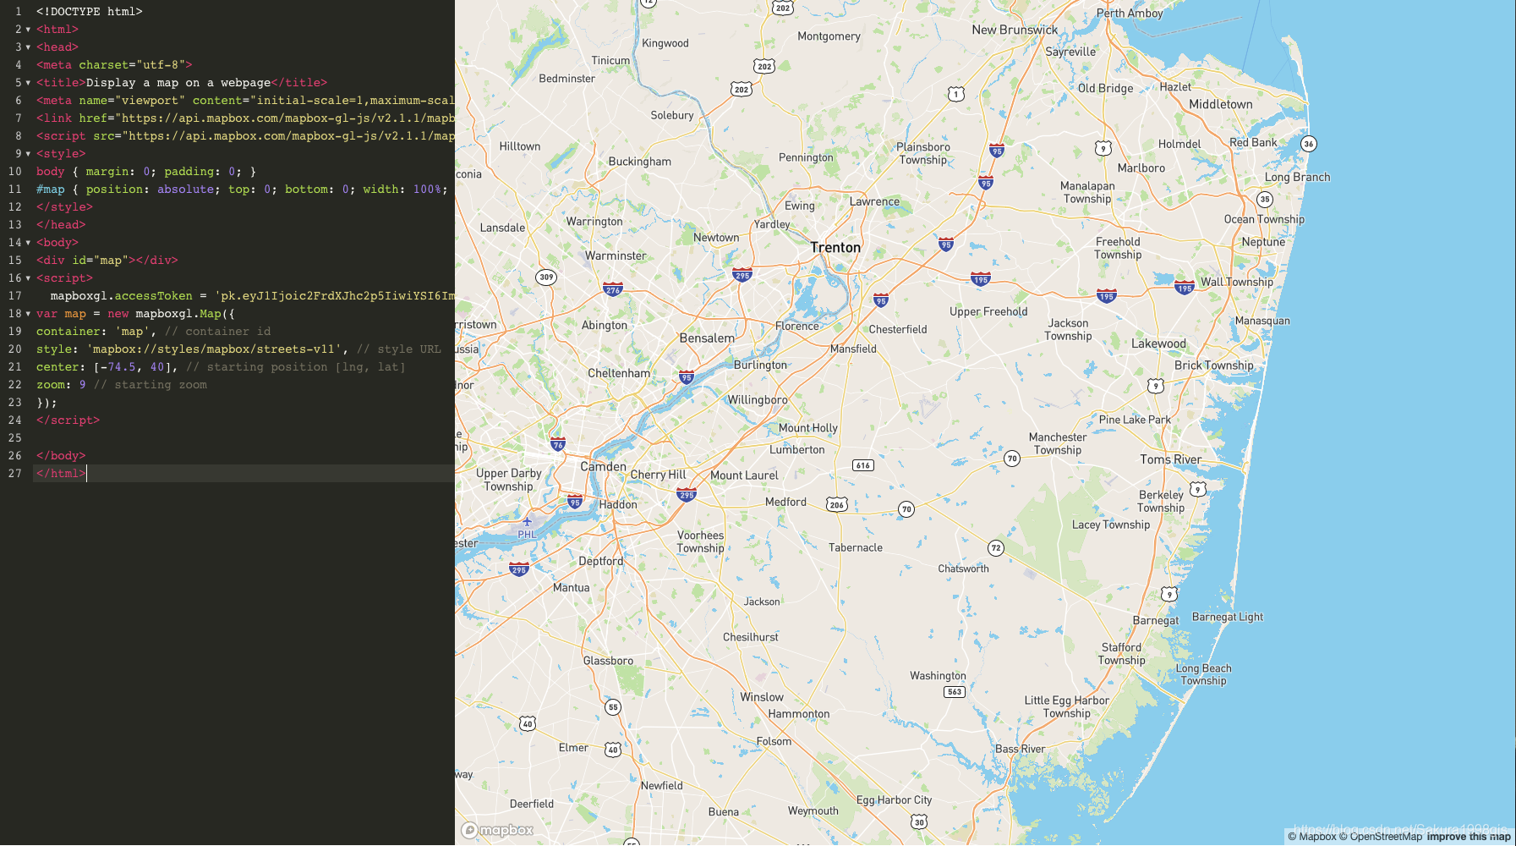Viewport: 1516px width, 846px height.
Task: Click the Tabernacle label
Action: point(856,548)
